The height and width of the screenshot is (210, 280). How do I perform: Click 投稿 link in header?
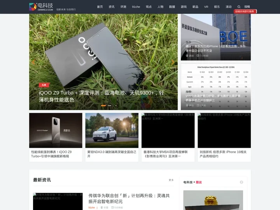pos(247,7)
